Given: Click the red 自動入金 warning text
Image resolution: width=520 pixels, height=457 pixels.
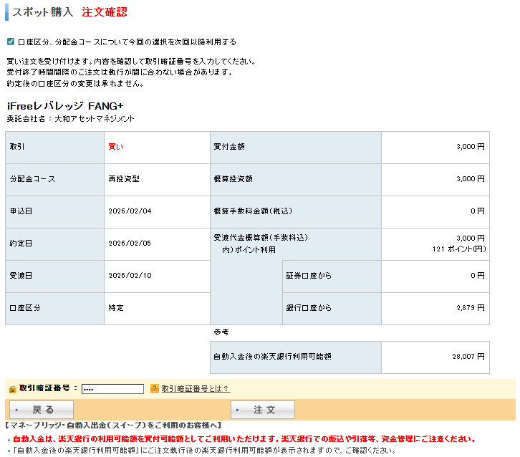Looking at the screenshot, I should 244,439.
